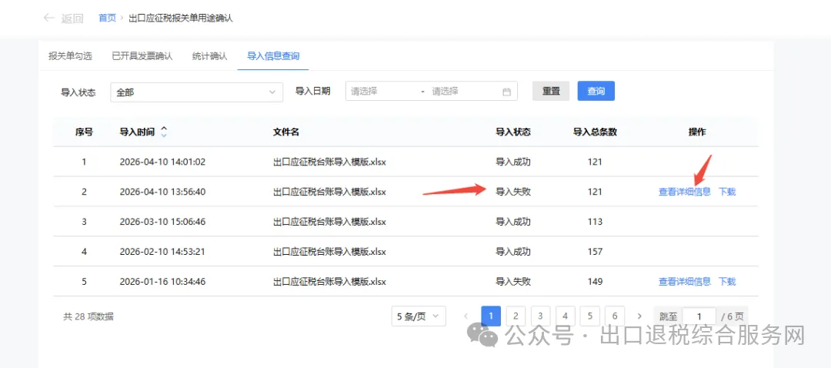Open the 5条/页 page size dropdown
Image resolution: width=831 pixels, height=368 pixels.
(418, 316)
